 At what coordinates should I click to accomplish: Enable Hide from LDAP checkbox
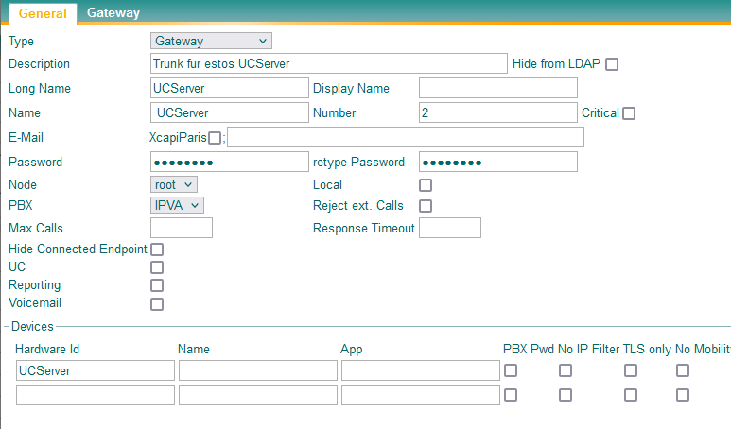coord(612,64)
